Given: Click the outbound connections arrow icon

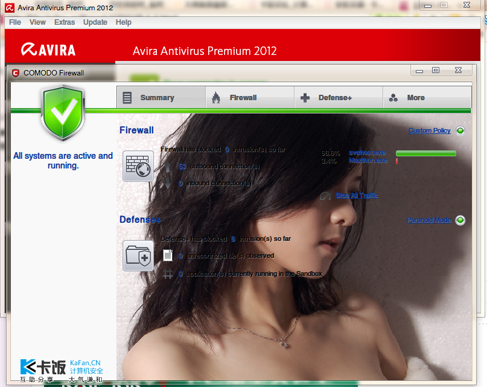Looking at the screenshot, I should pyautogui.click(x=168, y=167).
